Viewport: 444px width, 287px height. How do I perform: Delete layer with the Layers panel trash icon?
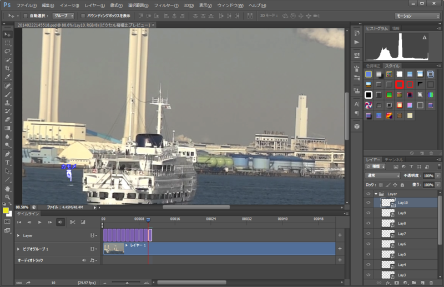tap(431, 283)
